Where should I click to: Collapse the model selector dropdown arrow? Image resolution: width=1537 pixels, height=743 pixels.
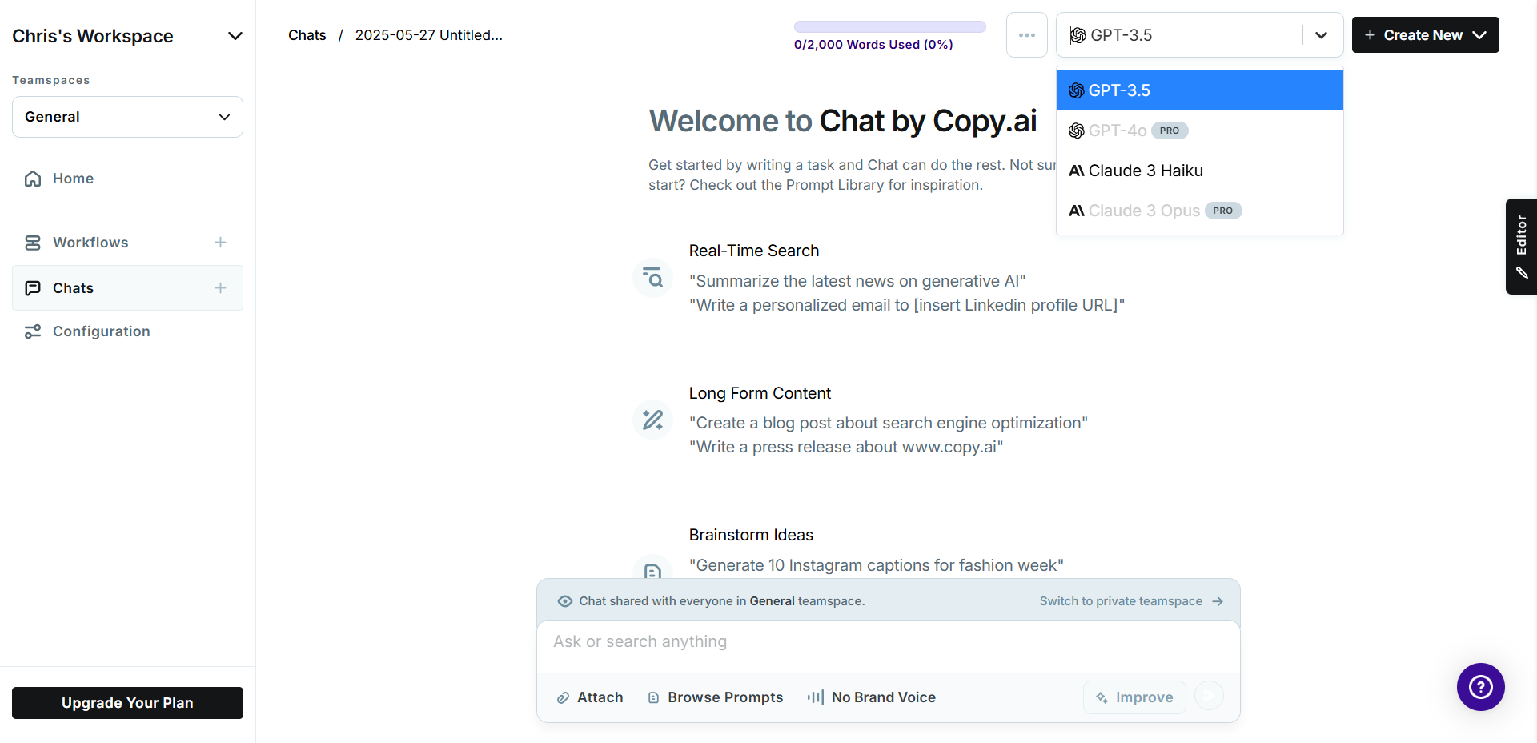(x=1321, y=35)
